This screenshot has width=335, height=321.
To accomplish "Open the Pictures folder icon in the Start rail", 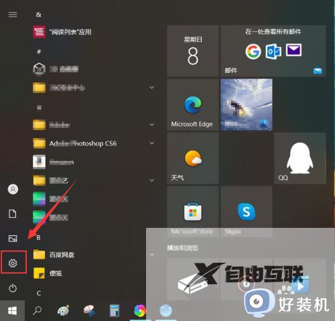I will [x=13, y=239].
